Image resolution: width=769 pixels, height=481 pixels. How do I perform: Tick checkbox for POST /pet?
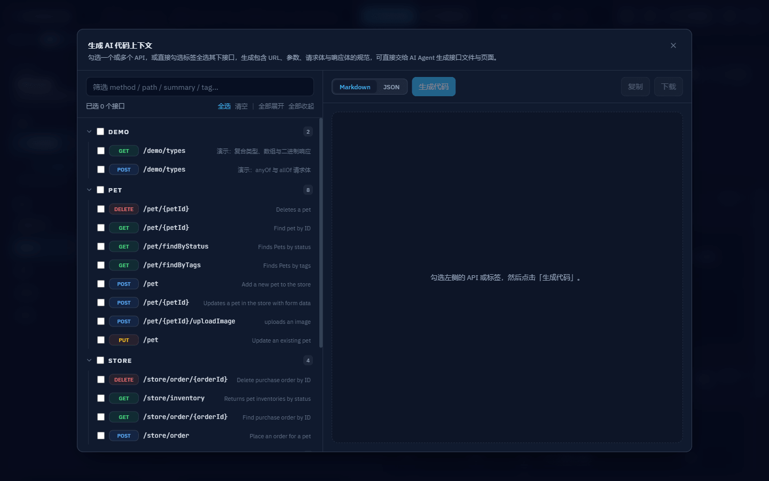click(101, 284)
